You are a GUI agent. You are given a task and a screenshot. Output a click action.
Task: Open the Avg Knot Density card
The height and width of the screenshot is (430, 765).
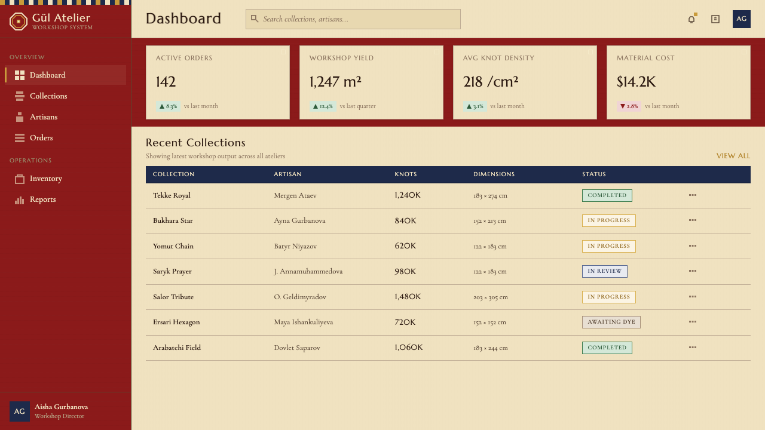point(525,82)
